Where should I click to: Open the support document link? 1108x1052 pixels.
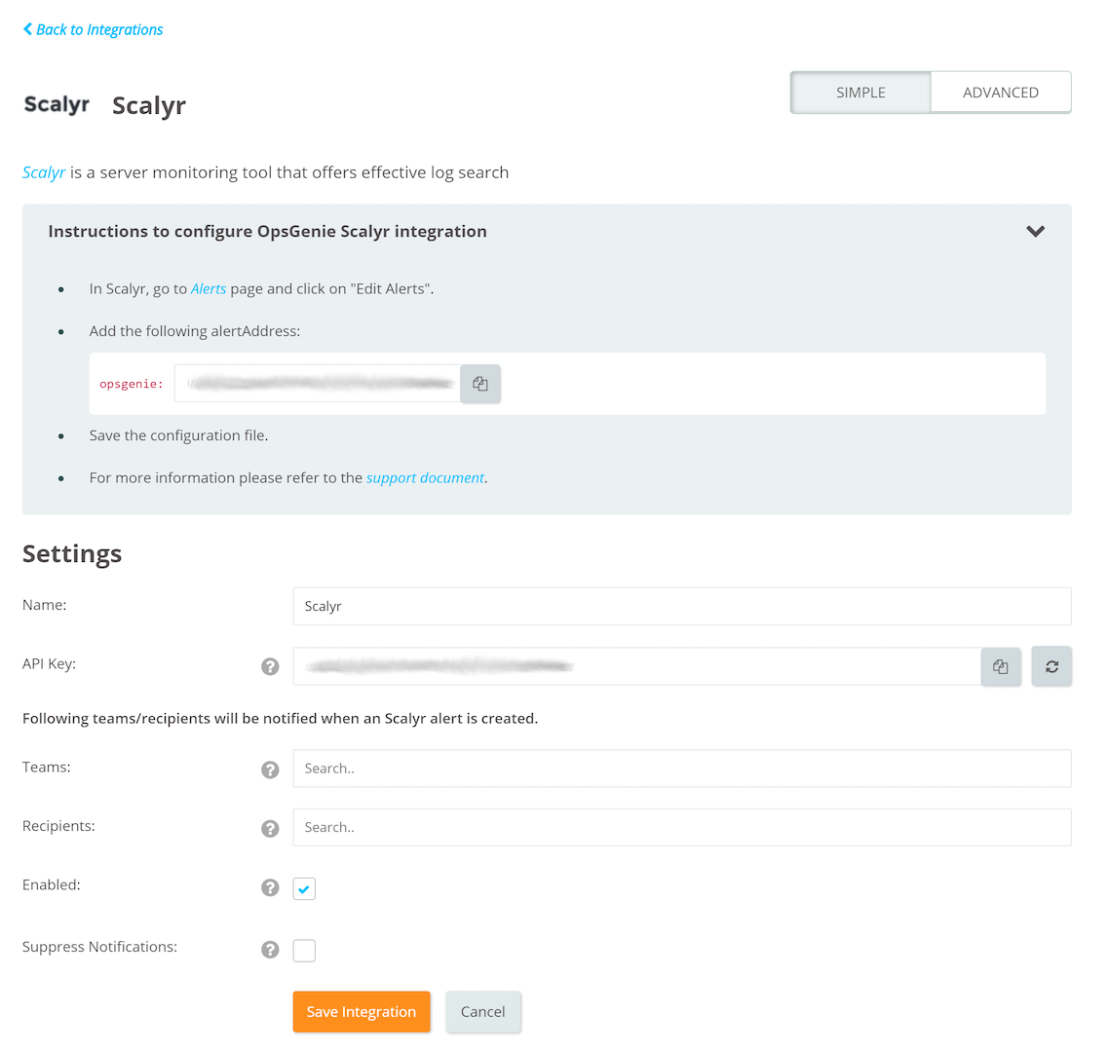click(425, 477)
